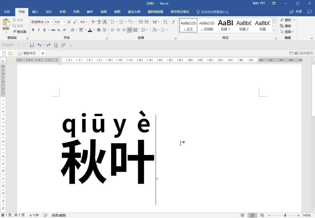This screenshot has height=218, width=315.
Task: Toggle show/hide paragraph marks
Action: point(174,22)
